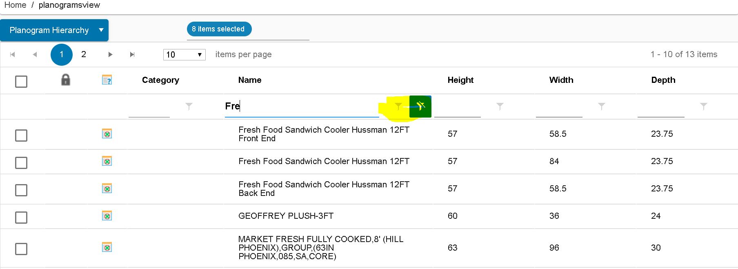Screen dimensions: 738x269
Task: Click the green clear filter icon
Action: pos(420,107)
